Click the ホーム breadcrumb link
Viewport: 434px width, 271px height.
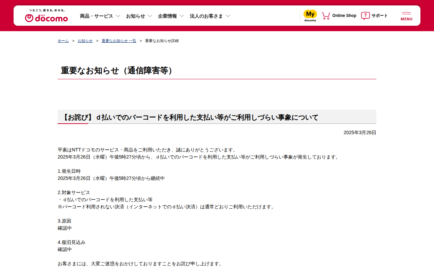coord(63,41)
